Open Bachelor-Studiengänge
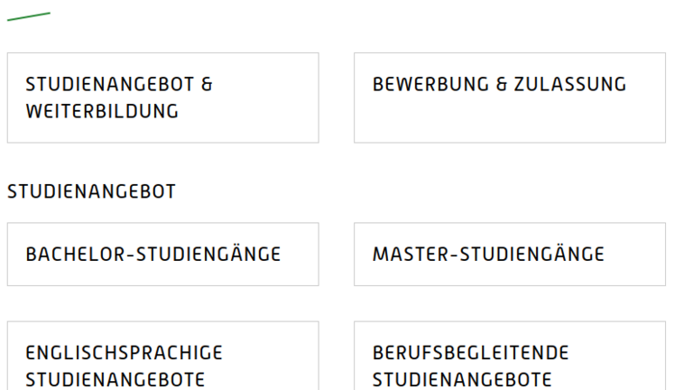 pyautogui.click(x=162, y=255)
